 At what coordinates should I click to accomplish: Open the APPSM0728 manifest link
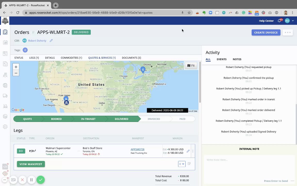pyautogui.click(x=137, y=149)
